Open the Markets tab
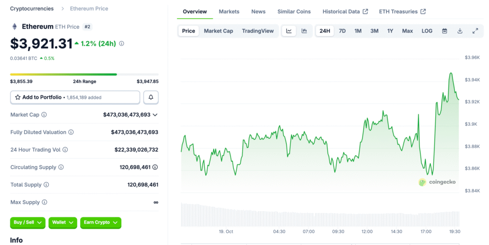This screenshot has height=245, width=489. [x=229, y=11]
